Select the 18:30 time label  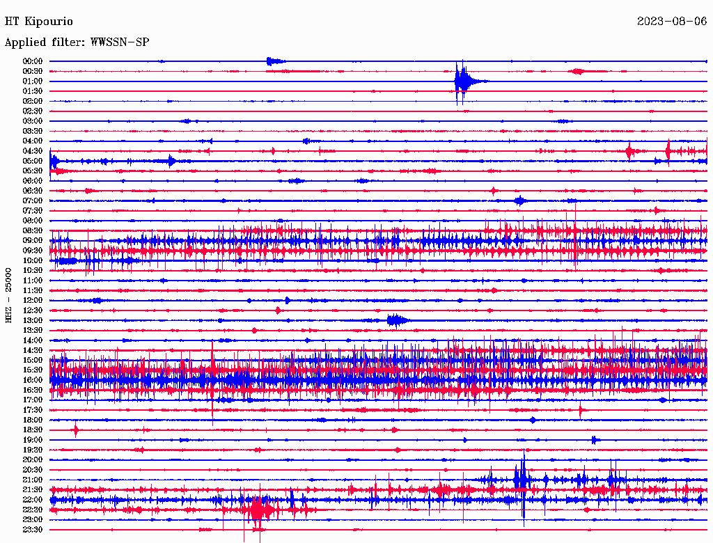coord(33,430)
